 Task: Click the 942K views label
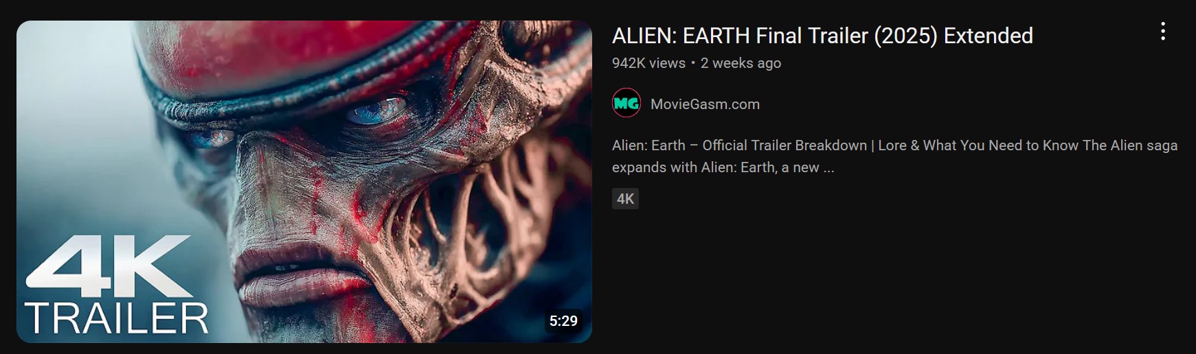648,63
